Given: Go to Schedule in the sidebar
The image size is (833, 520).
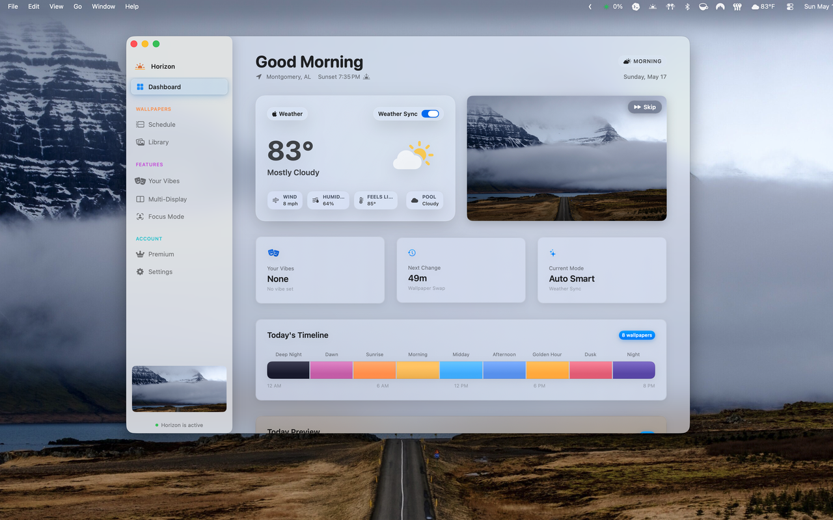Looking at the screenshot, I should [179, 125].
